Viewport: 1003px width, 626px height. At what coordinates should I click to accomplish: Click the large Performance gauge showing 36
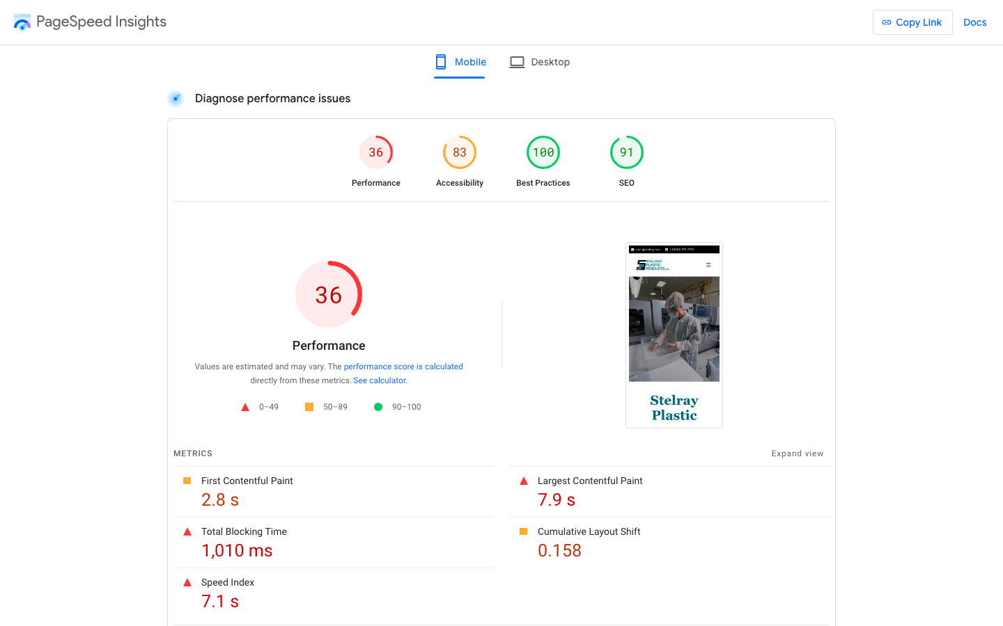(329, 294)
